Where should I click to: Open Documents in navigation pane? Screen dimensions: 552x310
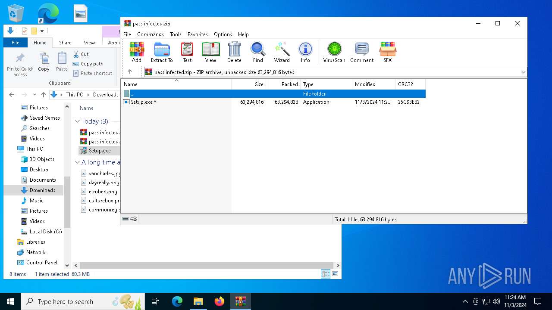coord(43,180)
